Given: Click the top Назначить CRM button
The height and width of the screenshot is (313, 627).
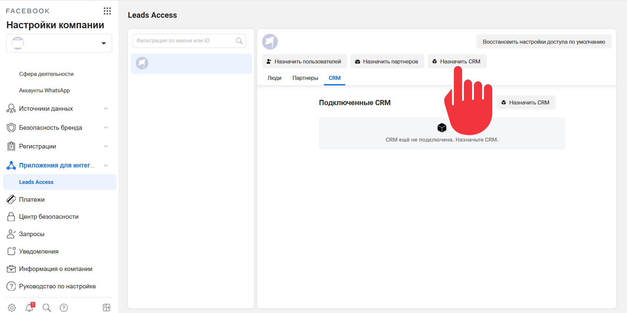Looking at the screenshot, I should point(457,61).
